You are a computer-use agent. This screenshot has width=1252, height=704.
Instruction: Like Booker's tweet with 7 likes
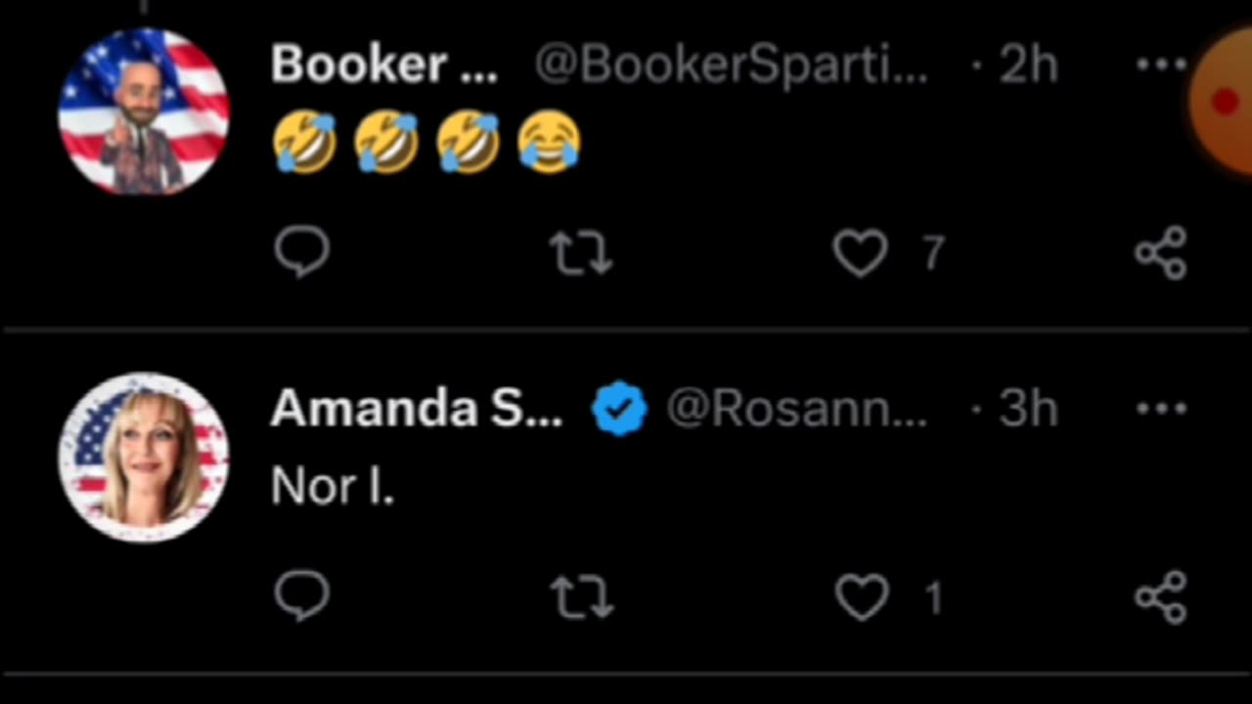point(861,253)
